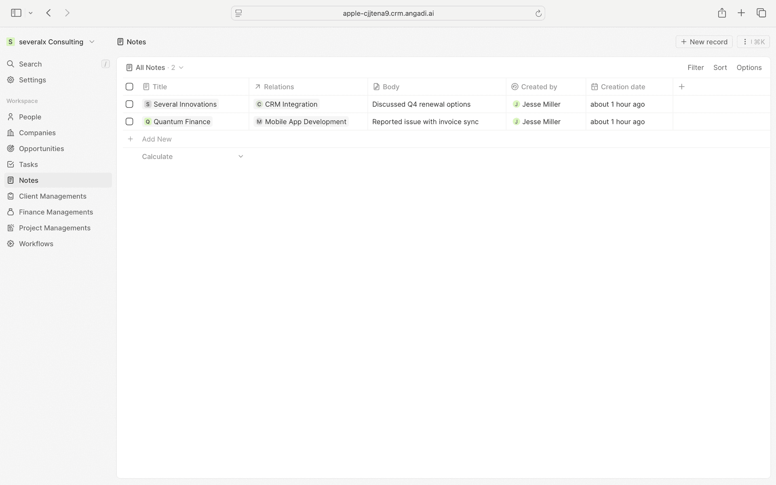Click the Workflows gear icon in sidebar
Viewport: 776px width, 485px height.
coord(11,244)
